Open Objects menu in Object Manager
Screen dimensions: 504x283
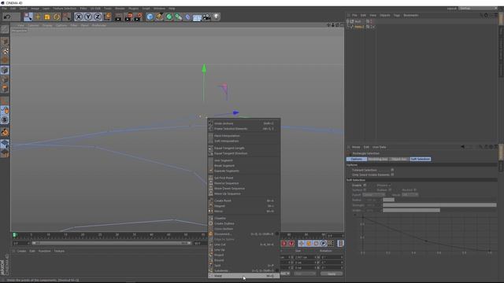click(384, 15)
